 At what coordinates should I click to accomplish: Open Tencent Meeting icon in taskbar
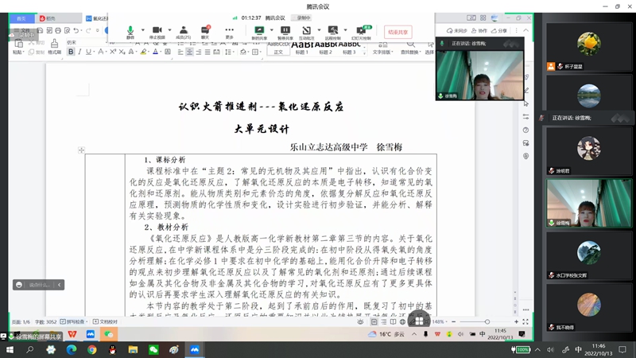coord(195,348)
